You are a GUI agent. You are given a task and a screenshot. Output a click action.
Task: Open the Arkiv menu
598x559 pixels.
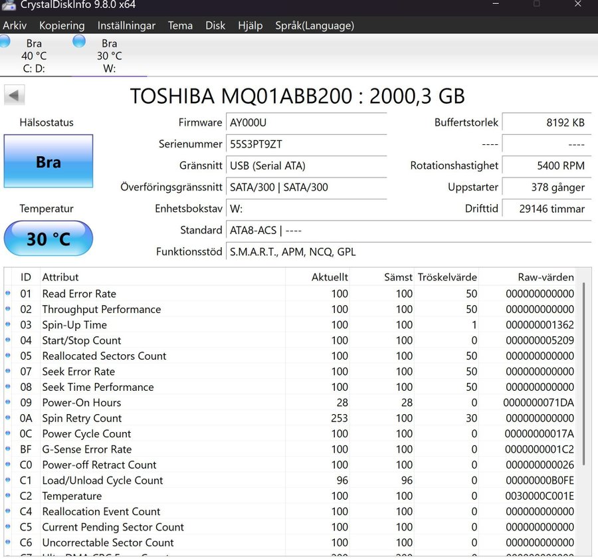pyautogui.click(x=15, y=25)
